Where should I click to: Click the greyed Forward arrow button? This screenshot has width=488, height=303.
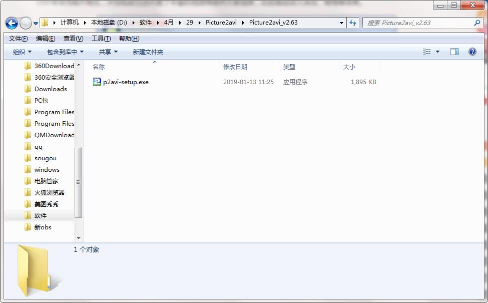click(26, 23)
